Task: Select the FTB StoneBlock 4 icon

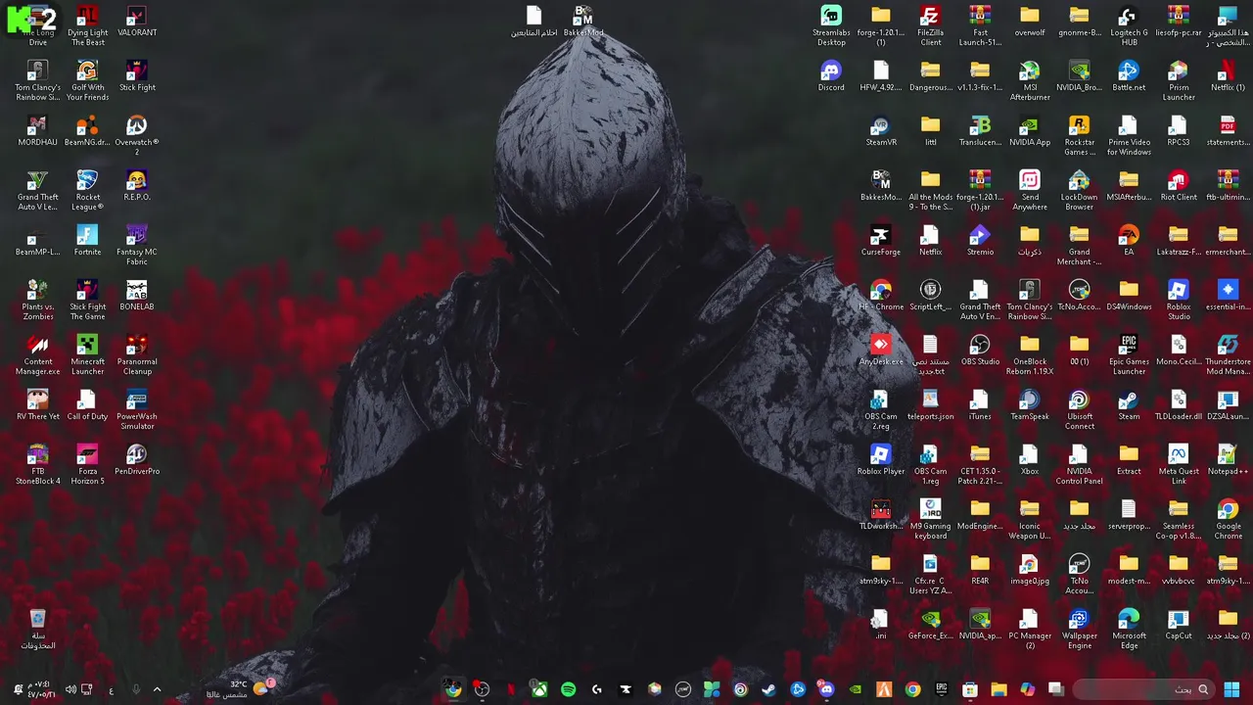Action: 37,465
